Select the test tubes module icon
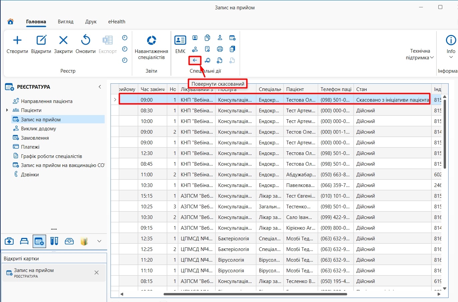 point(54,241)
